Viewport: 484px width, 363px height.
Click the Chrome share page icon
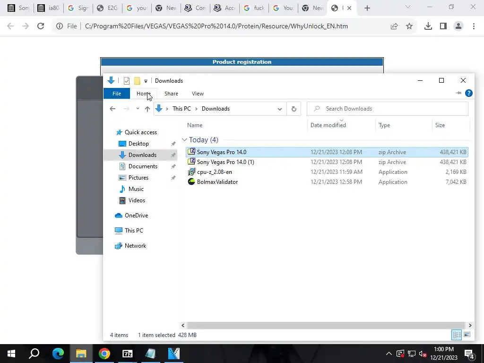point(394,26)
